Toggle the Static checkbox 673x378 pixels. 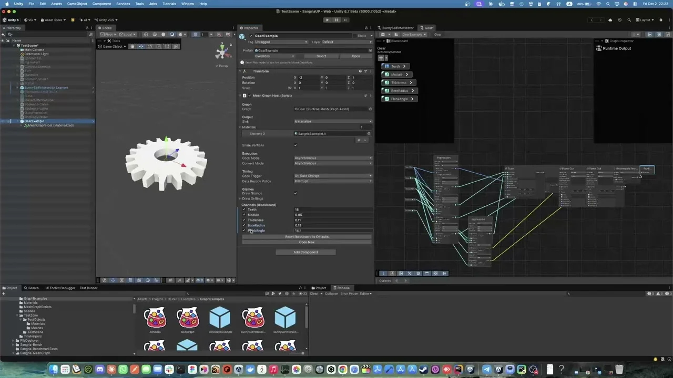[x=355, y=36]
